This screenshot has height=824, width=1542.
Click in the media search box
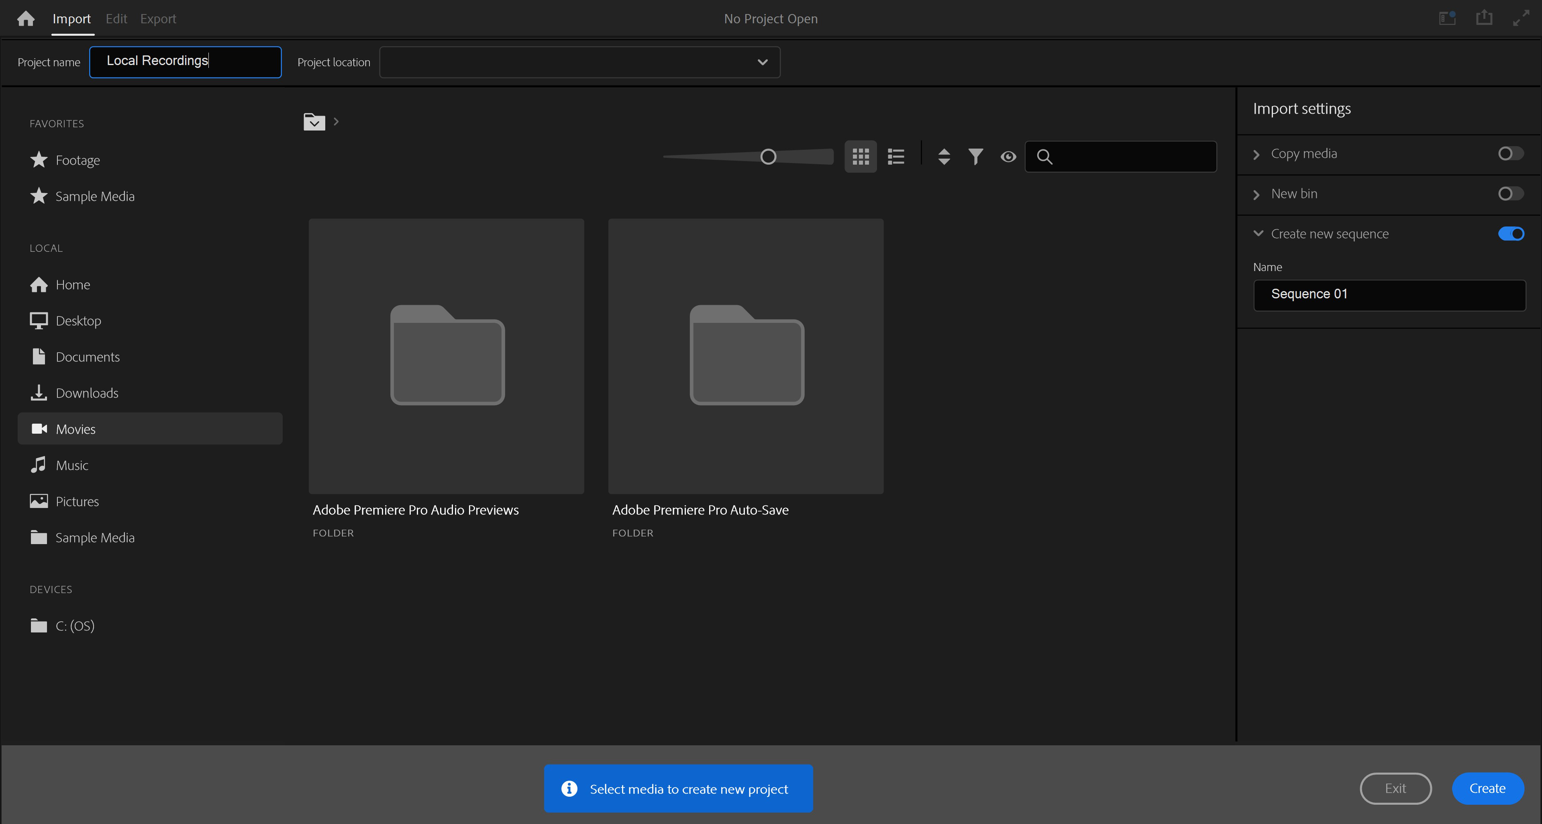click(x=1121, y=157)
